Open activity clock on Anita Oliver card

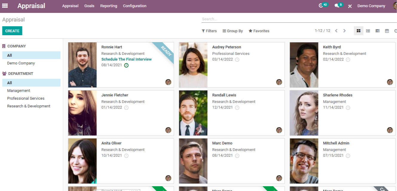(126, 156)
